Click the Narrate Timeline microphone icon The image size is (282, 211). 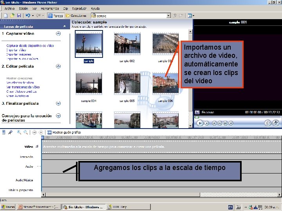click(x=11, y=132)
